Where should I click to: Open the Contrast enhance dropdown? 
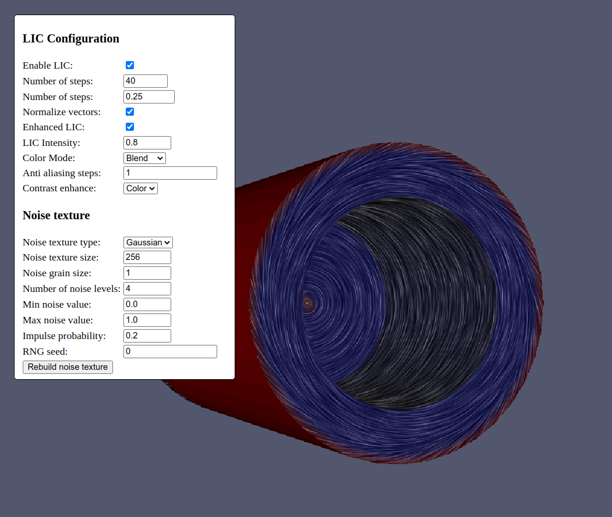(x=140, y=188)
